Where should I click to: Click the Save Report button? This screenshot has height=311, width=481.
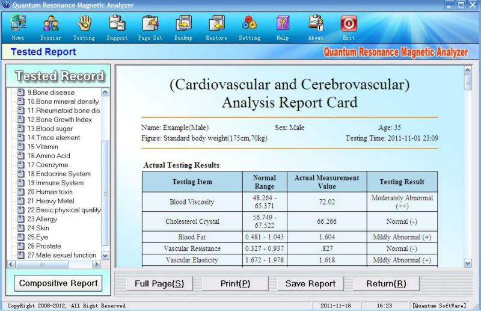(x=310, y=284)
